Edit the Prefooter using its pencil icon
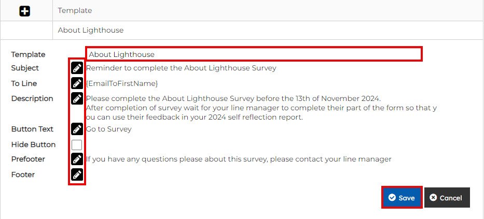 coord(77,159)
